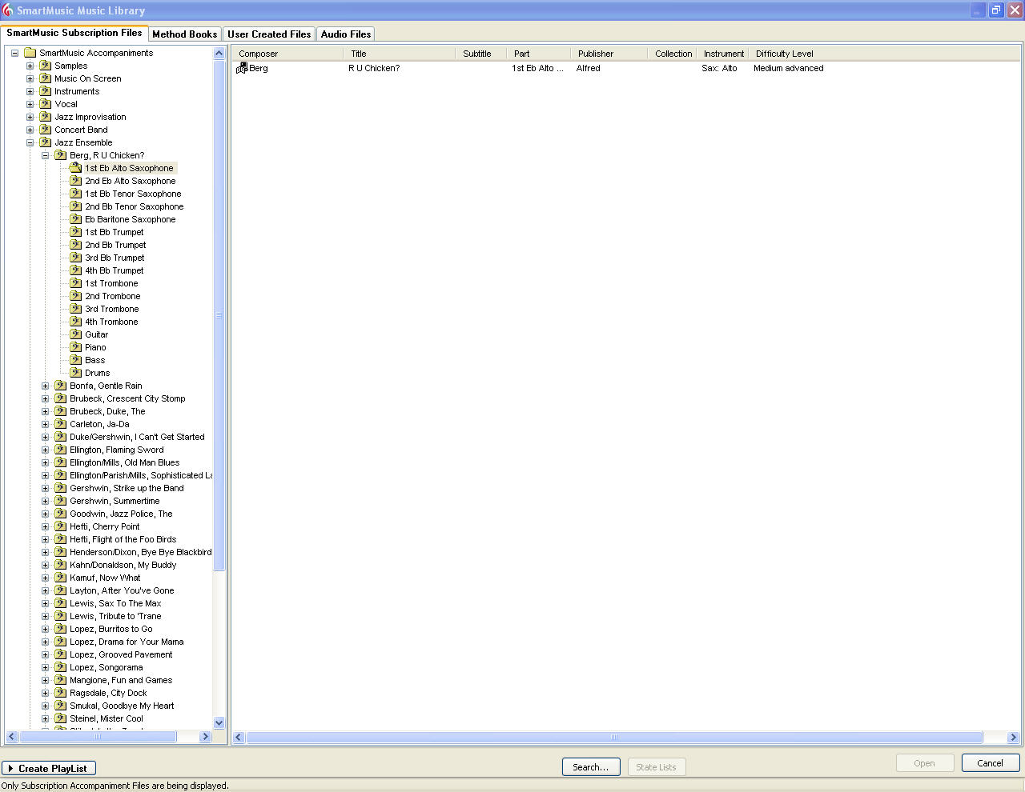Sort by the Composer column header
Screen dimensions: 1025x792
pos(287,54)
